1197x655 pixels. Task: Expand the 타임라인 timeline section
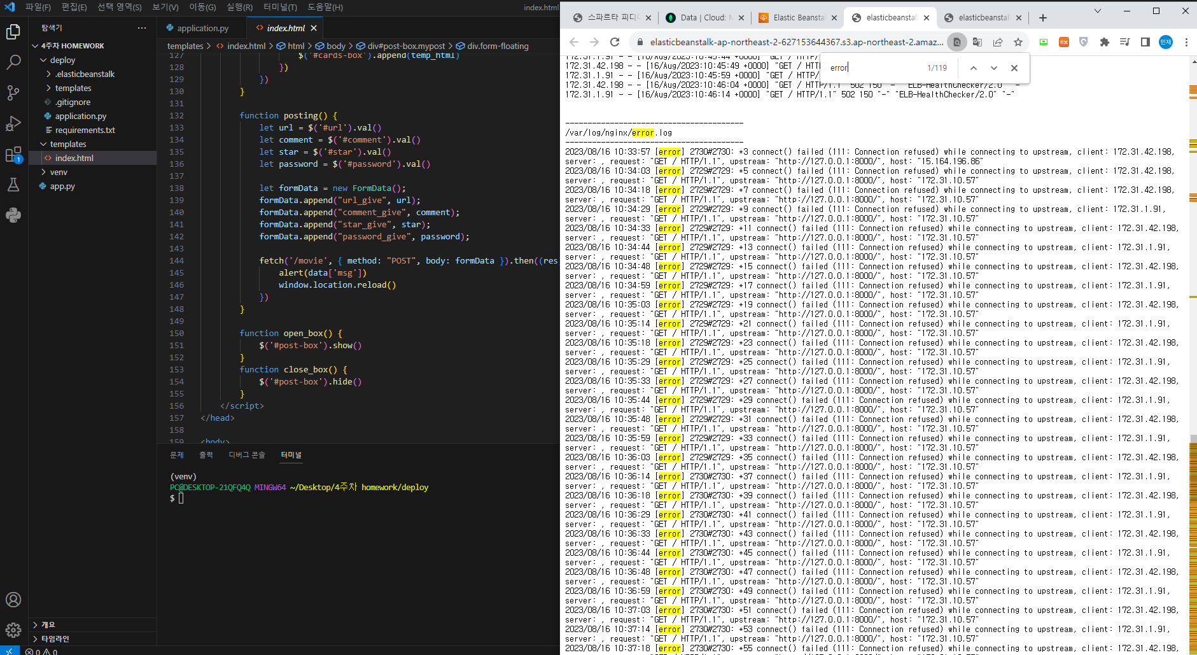tap(92, 638)
